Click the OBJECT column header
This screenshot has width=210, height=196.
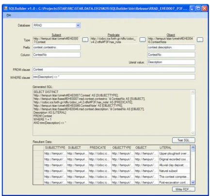click(x=146, y=148)
